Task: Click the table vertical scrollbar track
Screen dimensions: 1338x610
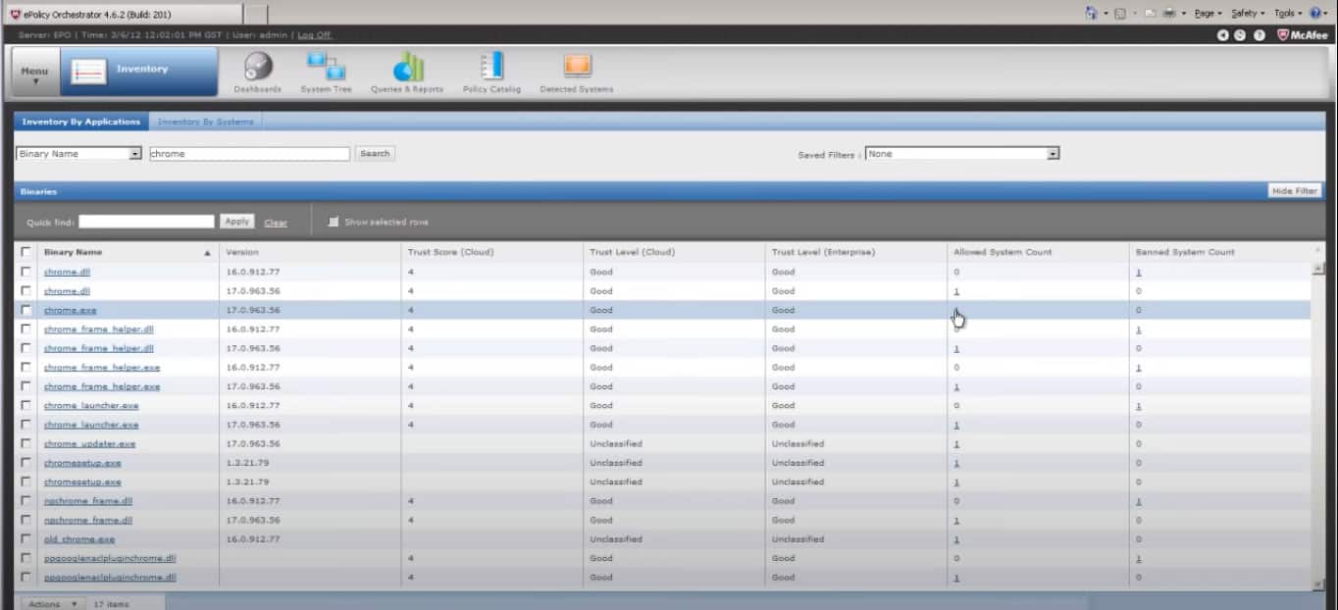Action: coord(1317,426)
